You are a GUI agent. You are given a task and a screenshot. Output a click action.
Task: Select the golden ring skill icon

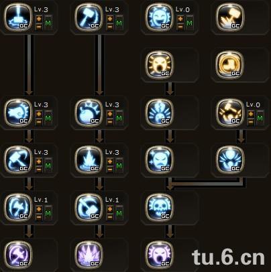click(230, 65)
